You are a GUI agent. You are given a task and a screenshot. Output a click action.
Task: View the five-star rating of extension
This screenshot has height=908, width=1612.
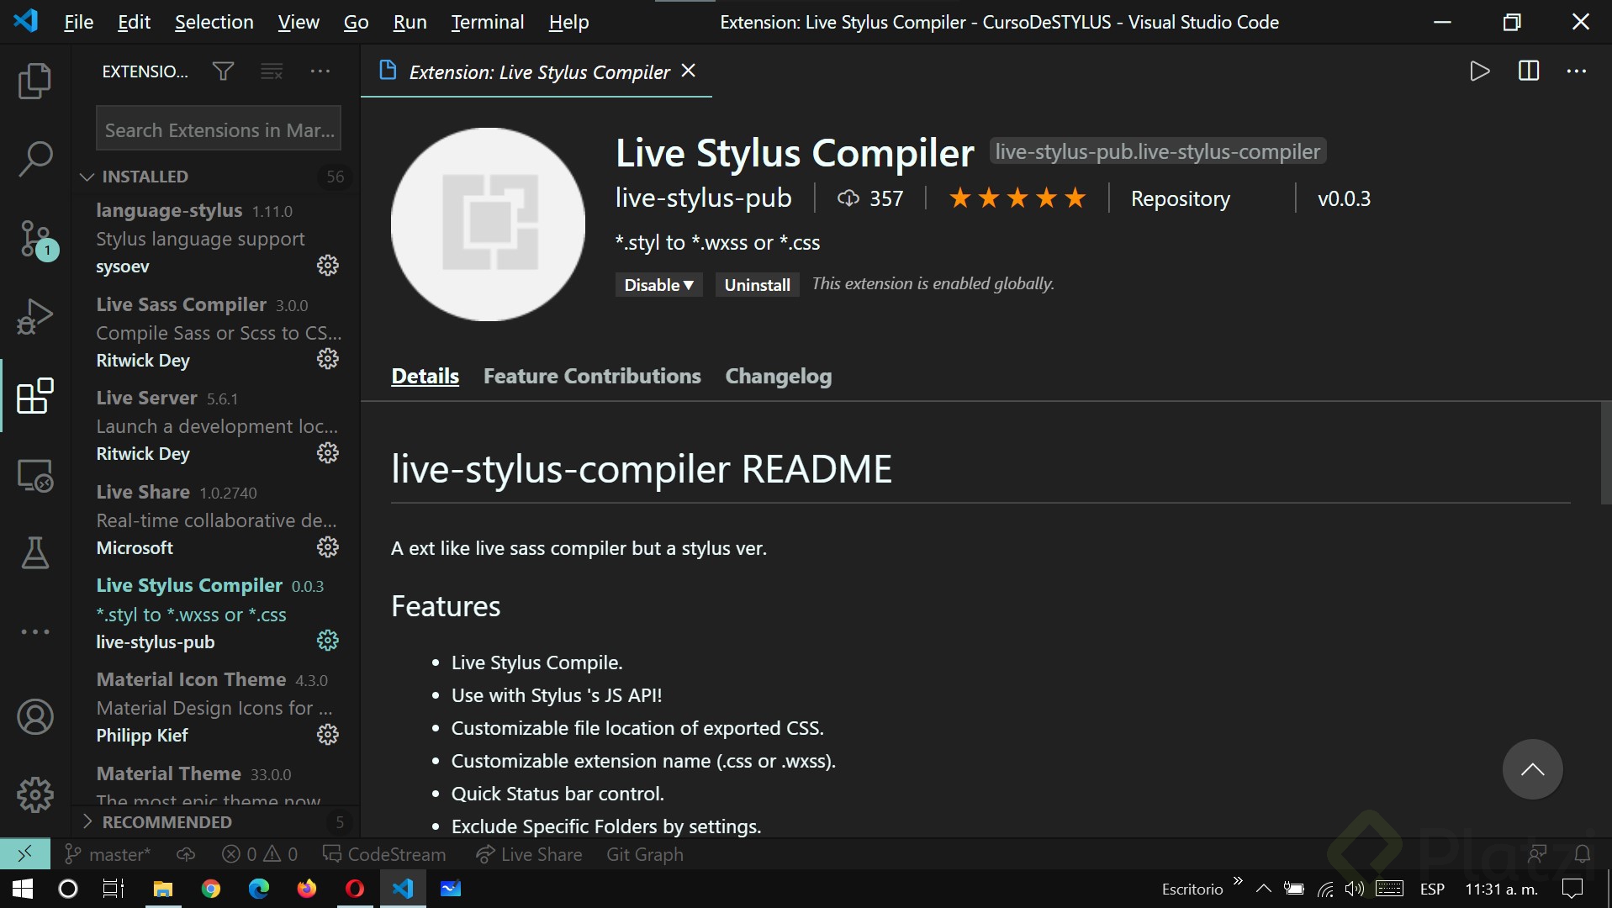pos(1017,198)
